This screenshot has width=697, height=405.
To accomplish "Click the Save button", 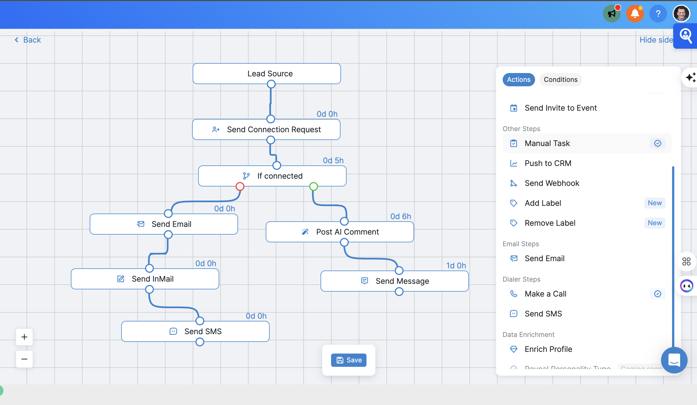I will click(348, 360).
